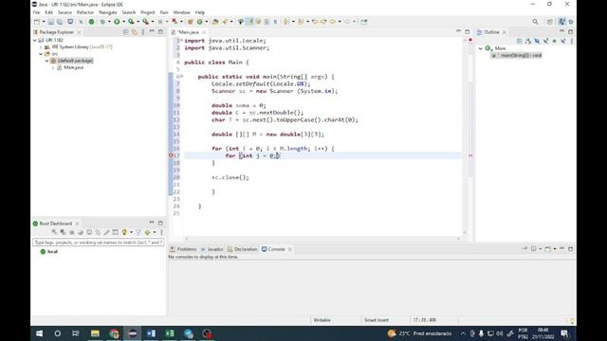607x341 pixels.
Task: Expand Main.java in Package Explorer
Action: click(53, 67)
